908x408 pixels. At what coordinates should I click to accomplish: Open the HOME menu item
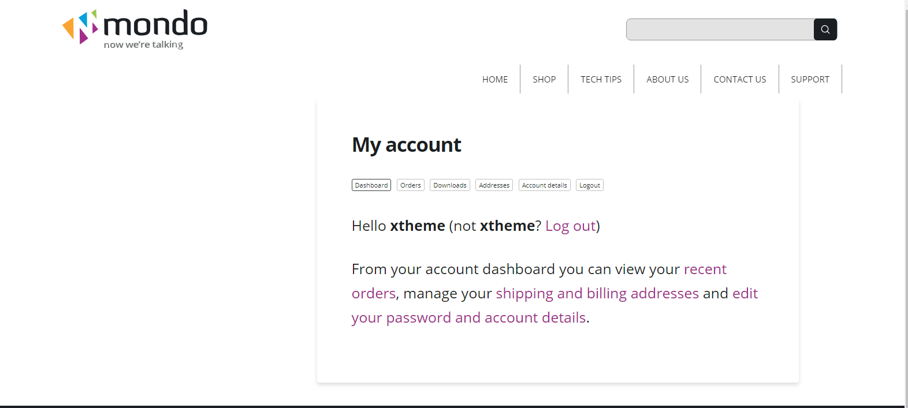[x=495, y=80]
